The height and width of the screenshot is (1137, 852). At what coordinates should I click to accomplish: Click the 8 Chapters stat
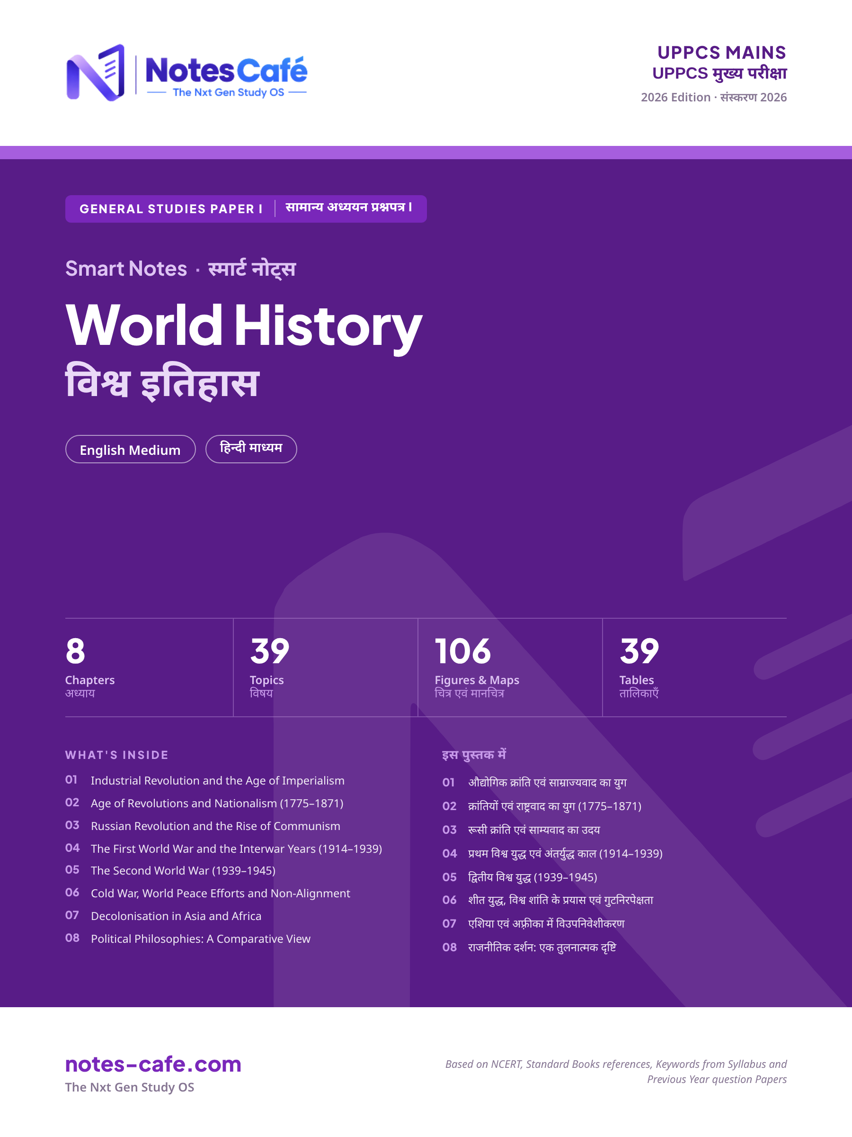click(90, 668)
